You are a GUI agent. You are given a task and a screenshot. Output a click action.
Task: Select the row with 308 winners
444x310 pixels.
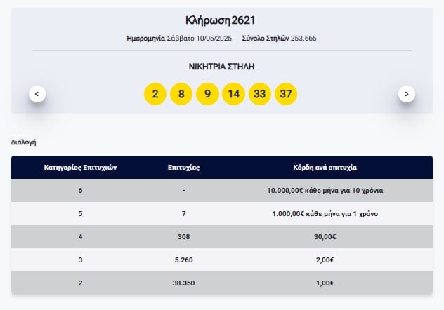click(222, 237)
